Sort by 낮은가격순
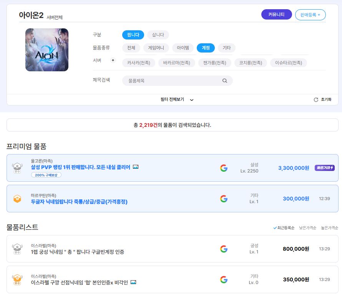The width and height of the screenshot is (342, 294). point(307,228)
